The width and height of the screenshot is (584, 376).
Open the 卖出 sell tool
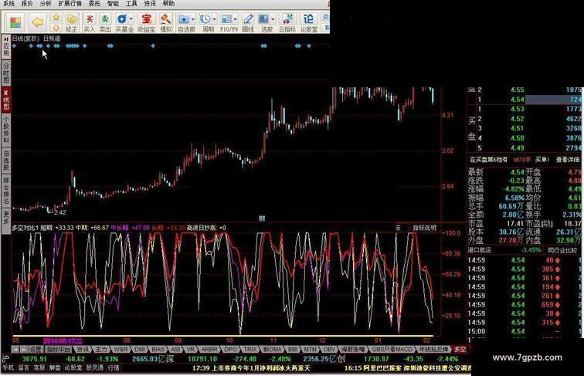coord(105,22)
